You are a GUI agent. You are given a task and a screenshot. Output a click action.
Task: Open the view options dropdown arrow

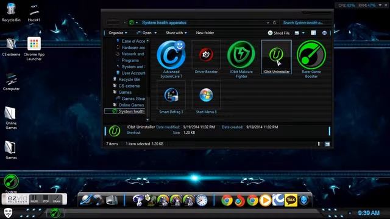[x=303, y=33]
